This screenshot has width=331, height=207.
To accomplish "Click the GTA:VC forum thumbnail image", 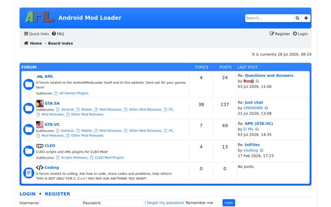I will tap(40, 125).
